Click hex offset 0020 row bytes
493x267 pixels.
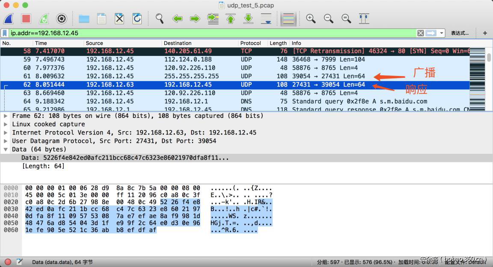(113, 202)
